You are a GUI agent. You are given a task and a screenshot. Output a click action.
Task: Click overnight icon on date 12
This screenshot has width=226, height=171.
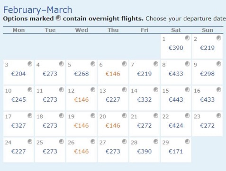93,90
